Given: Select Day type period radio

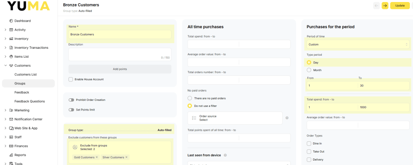Looking at the screenshot, I should click(x=309, y=63).
